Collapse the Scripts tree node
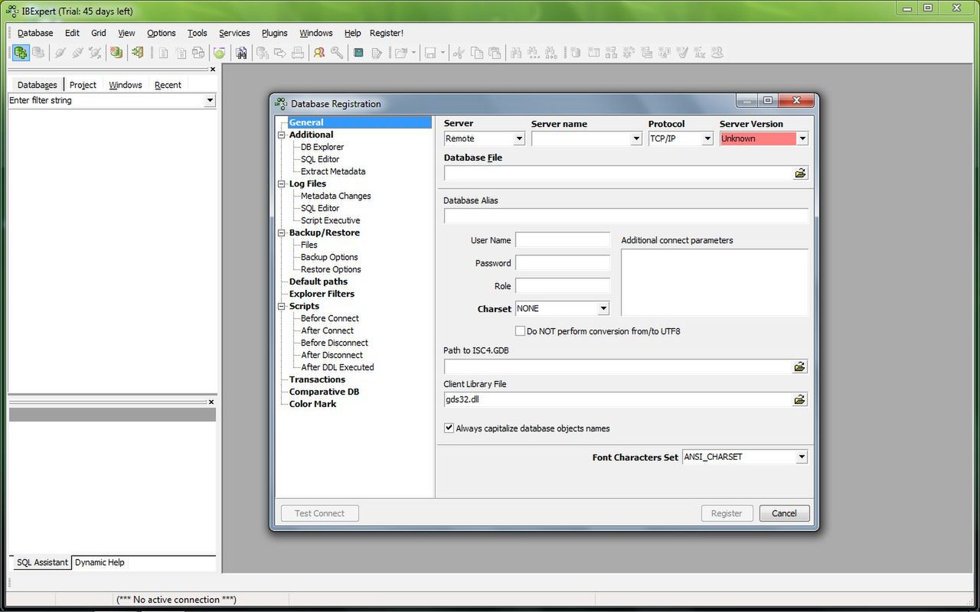Screen dimensions: 980x612 point(282,306)
